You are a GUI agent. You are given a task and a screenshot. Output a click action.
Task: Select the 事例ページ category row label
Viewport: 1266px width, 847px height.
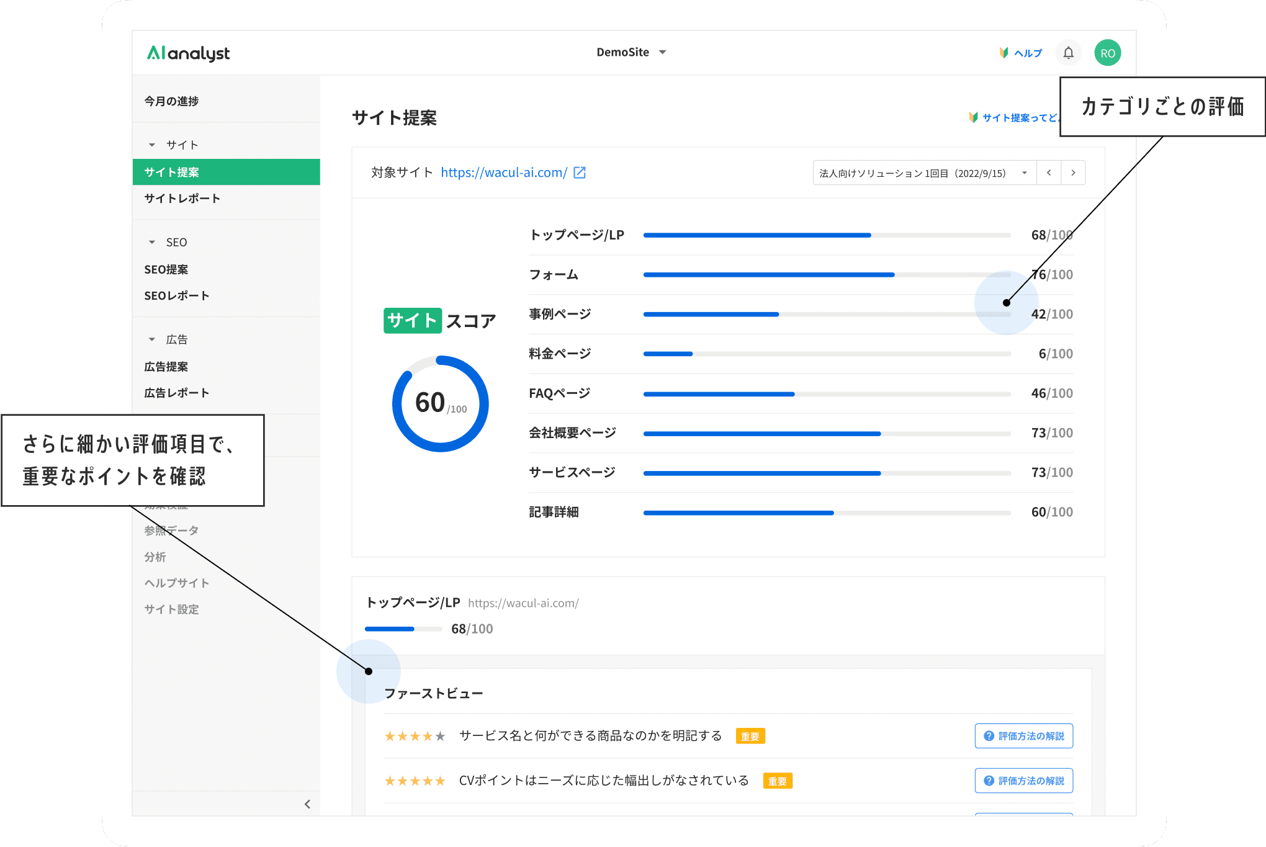click(560, 314)
